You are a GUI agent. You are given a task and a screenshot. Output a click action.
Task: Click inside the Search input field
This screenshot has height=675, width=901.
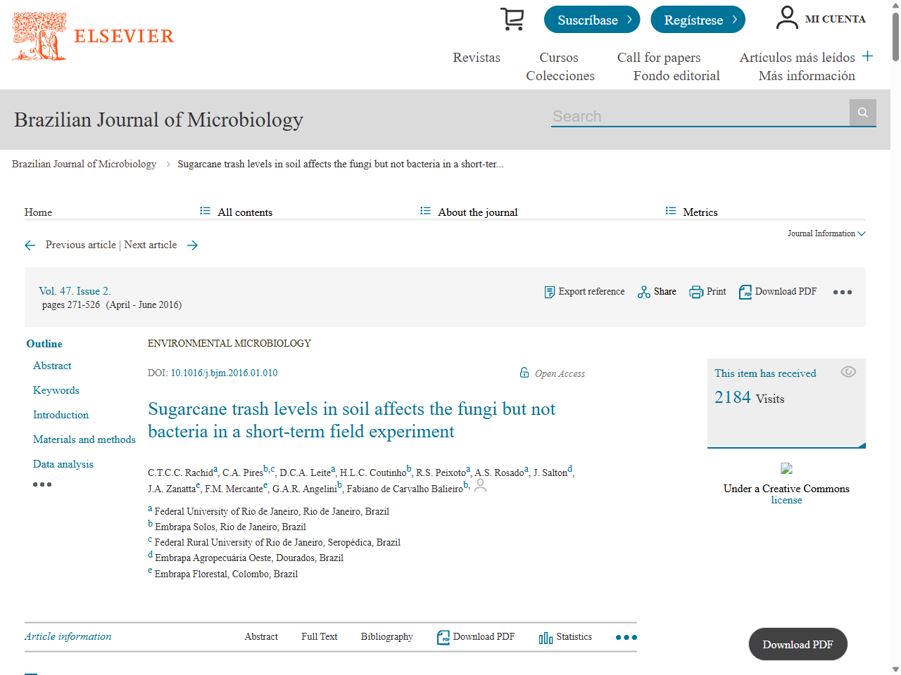[x=700, y=116]
